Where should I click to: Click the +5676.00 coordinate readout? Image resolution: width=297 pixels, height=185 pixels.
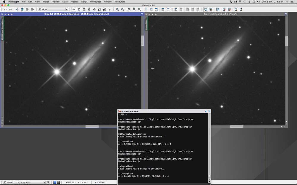click(x=70, y=182)
